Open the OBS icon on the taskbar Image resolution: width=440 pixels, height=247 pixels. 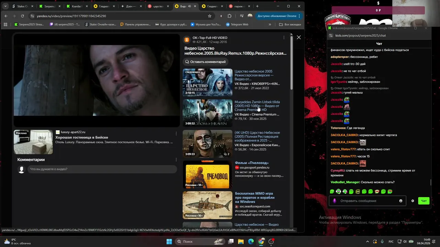(x=271, y=242)
